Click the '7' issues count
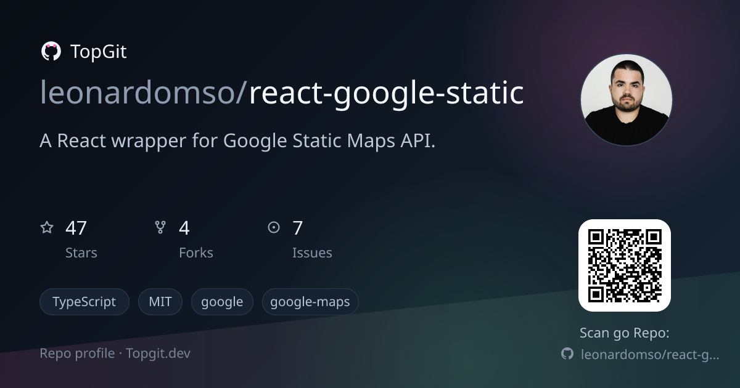 click(297, 228)
